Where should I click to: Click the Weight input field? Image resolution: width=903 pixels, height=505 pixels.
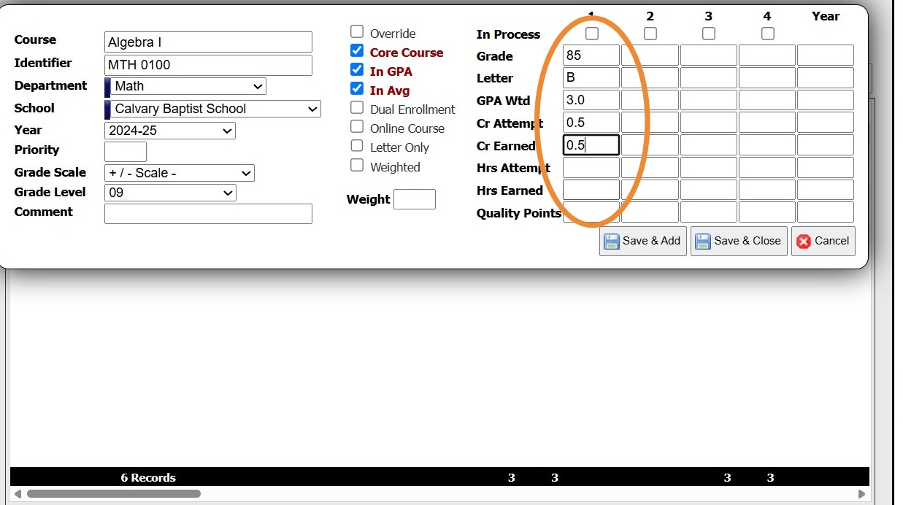(x=415, y=199)
